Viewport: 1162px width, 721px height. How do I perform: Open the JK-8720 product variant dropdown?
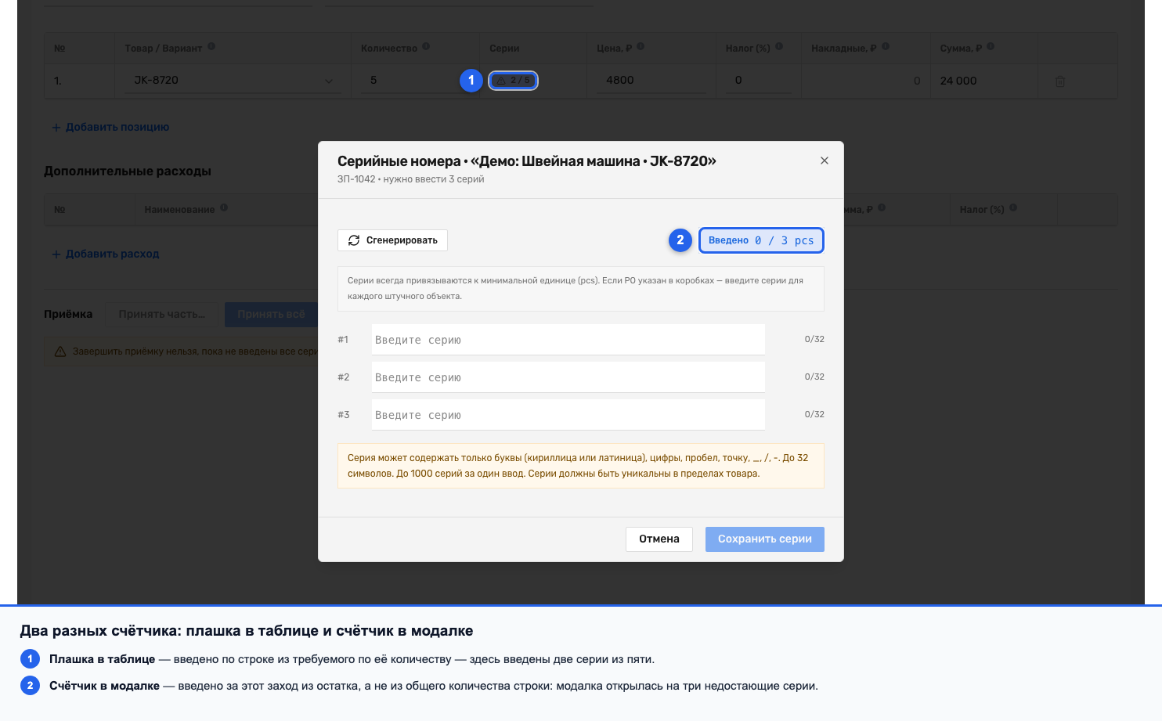(233, 80)
